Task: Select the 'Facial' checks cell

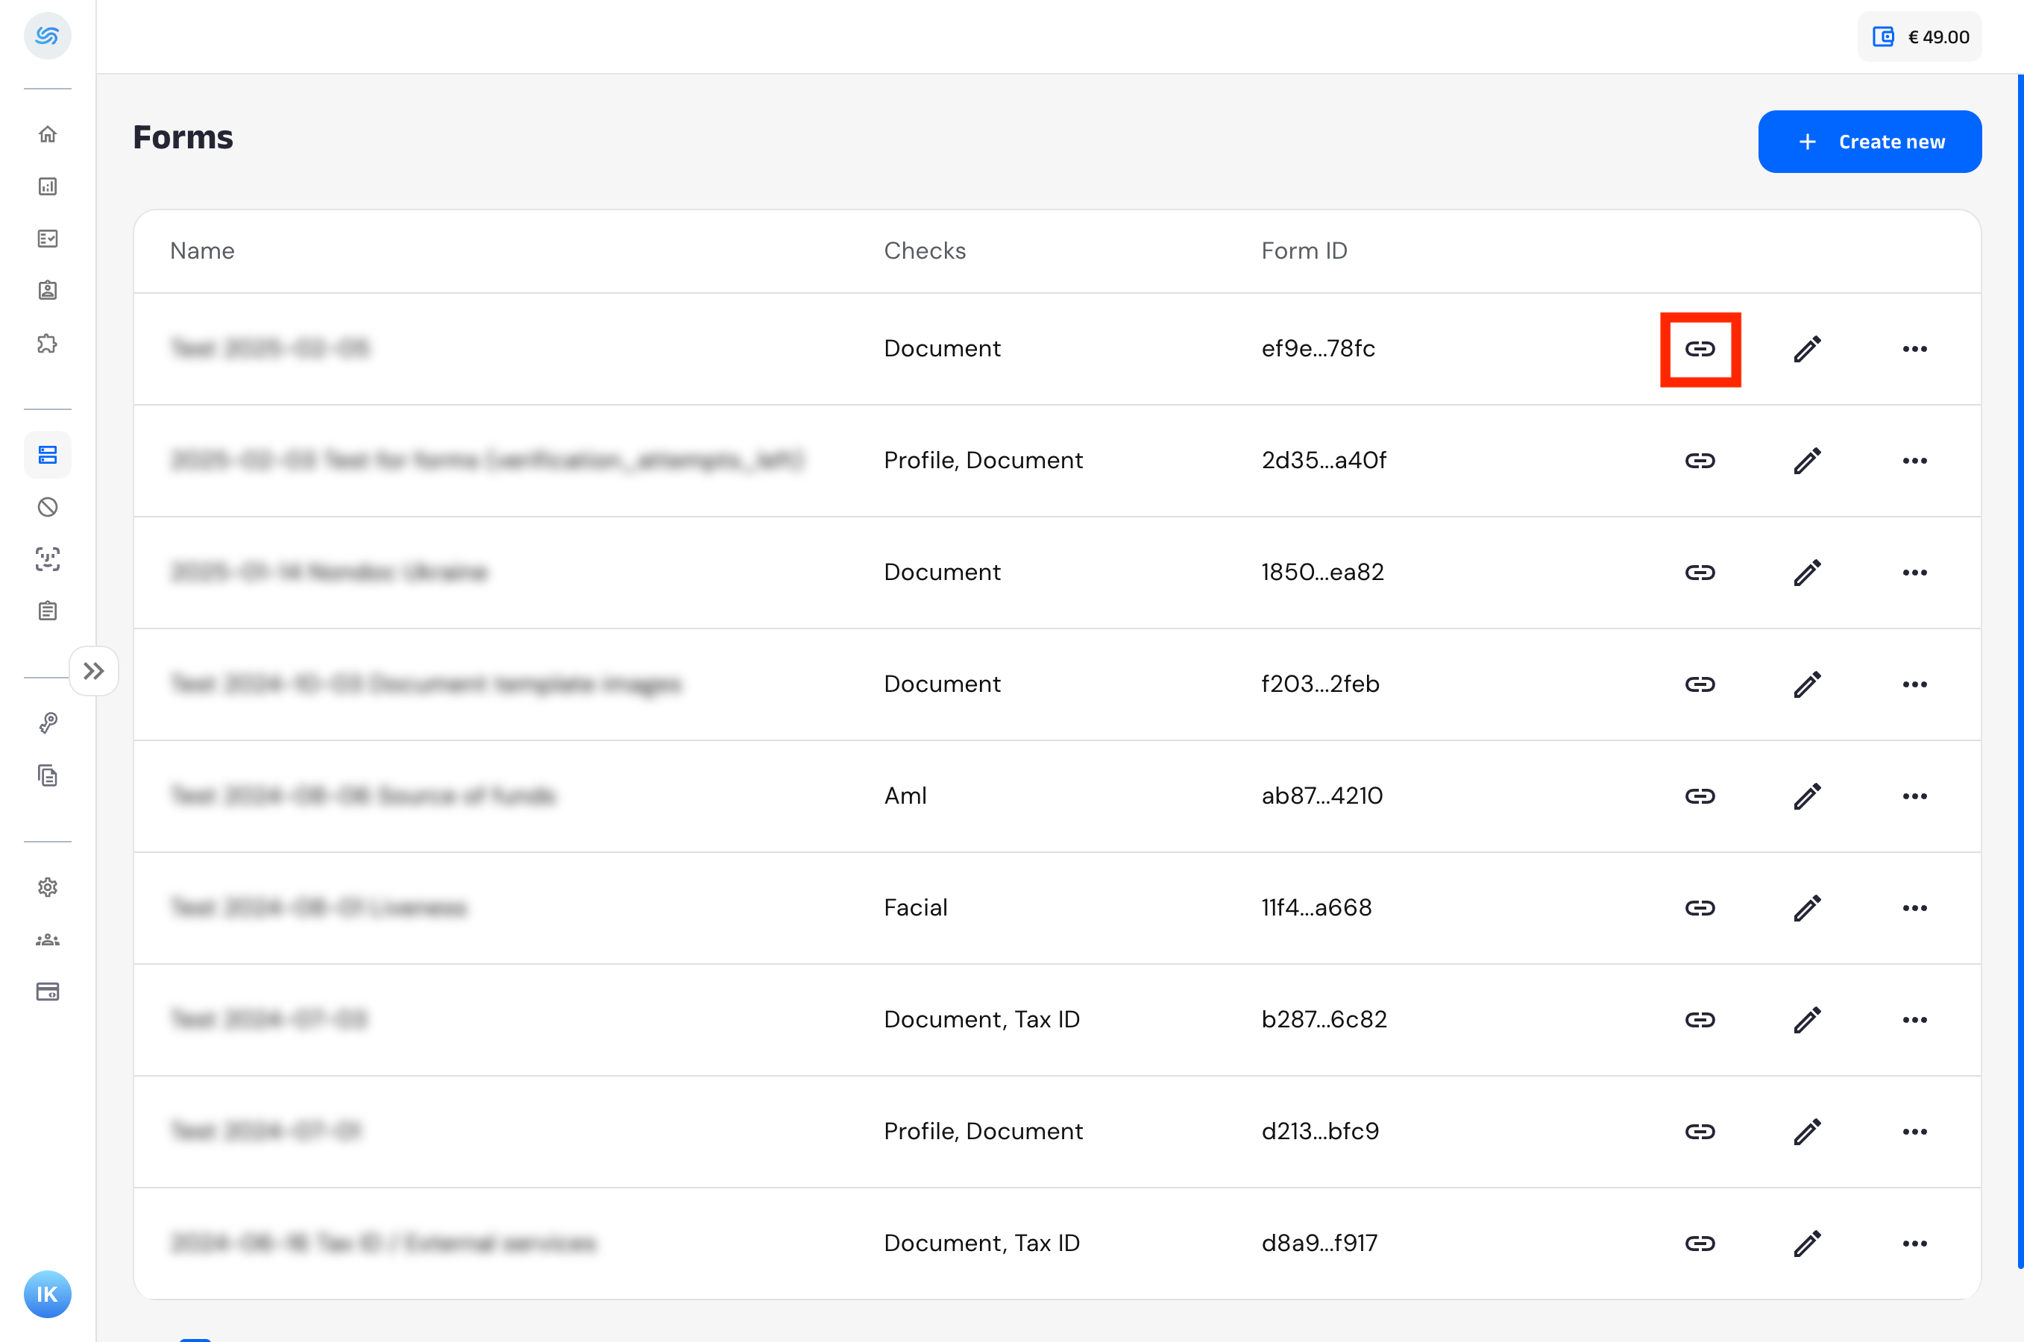Action: point(915,907)
